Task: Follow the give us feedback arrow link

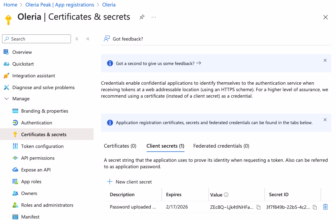Action: 159,64
